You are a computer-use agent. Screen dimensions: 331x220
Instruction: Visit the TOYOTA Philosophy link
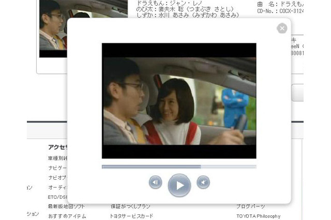point(258,216)
